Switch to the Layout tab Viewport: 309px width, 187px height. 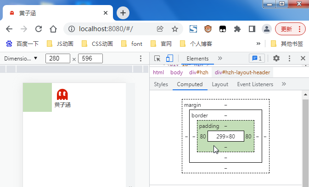pyautogui.click(x=220, y=84)
